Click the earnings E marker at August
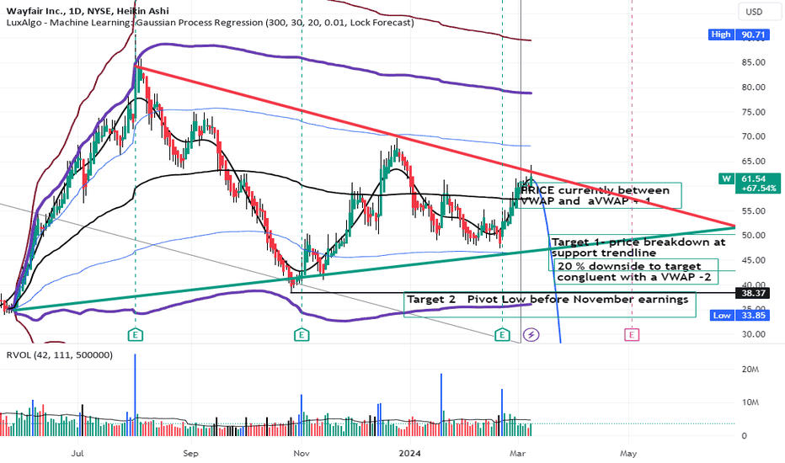Image resolution: width=785 pixels, height=463 pixels. pyautogui.click(x=135, y=334)
